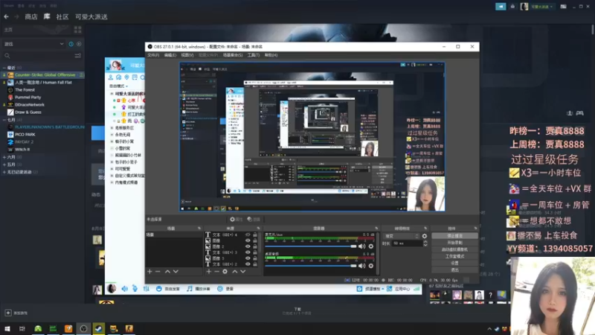Toggle visibility of 文本 (GDI+) 2 source
The width and height of the screenshot is (595, 335).
point(248,264)
